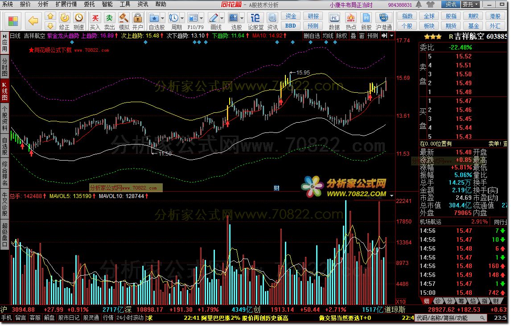Click the notification bell icon
Viewport: 511px width, 326px height.
pos(419,4)
